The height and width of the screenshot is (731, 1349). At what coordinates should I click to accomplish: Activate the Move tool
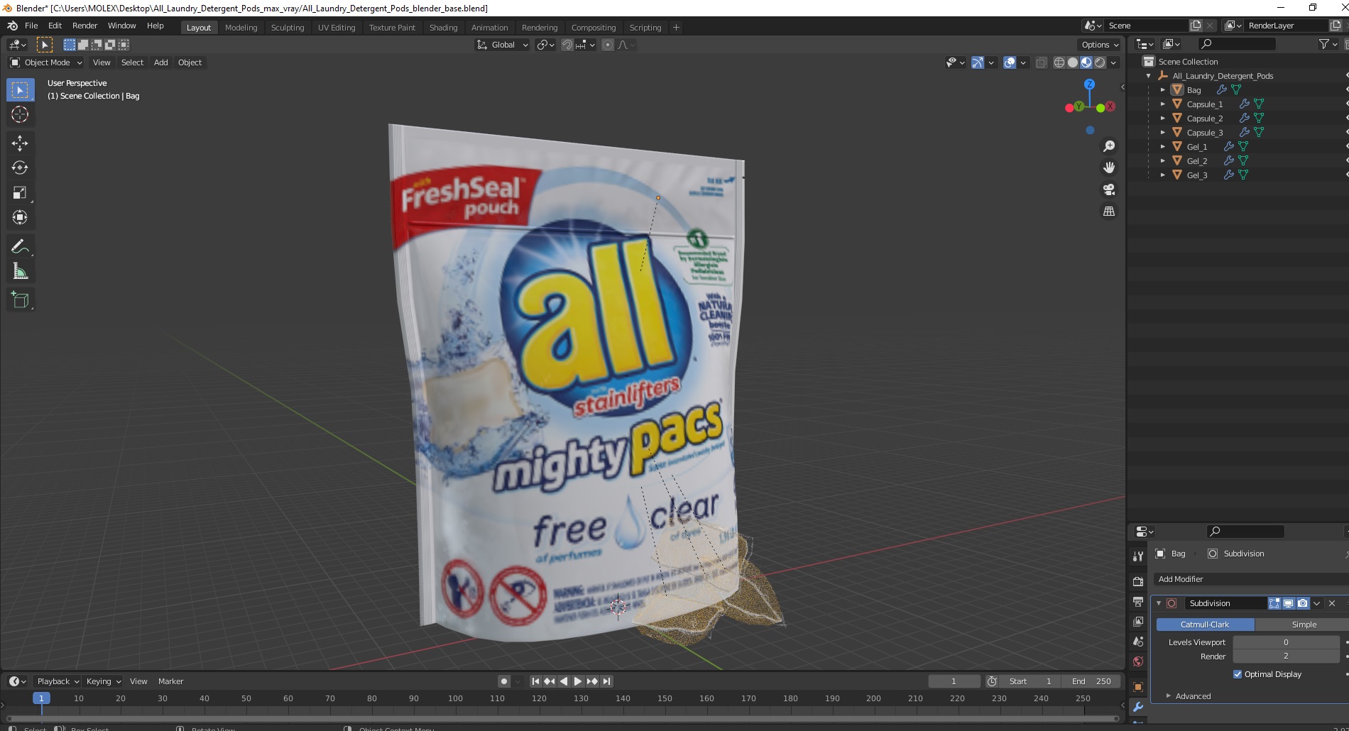[x=20, y=143]
